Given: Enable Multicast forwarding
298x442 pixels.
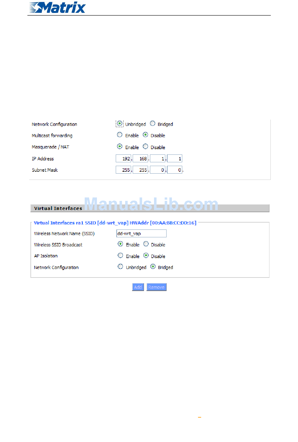Looking at the screenshot, I should point(120,135).
